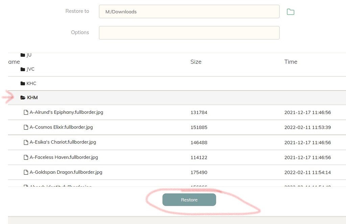The image size is (346, 224).
Task: Click the open folder icon next to KHM
Action: 22,97
